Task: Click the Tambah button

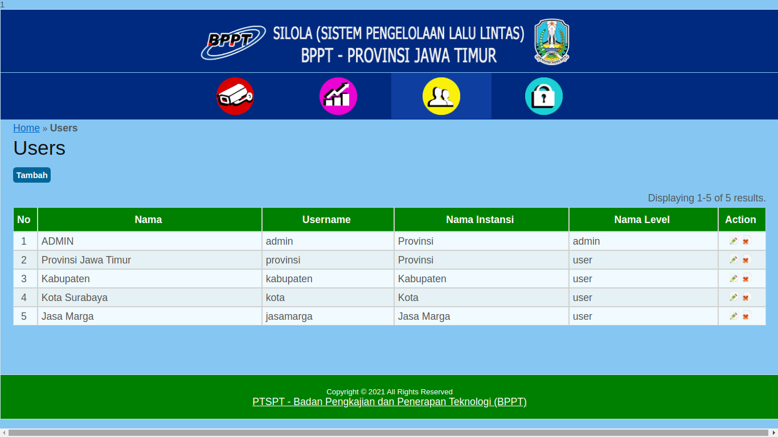Action: [x=32, y=175]
